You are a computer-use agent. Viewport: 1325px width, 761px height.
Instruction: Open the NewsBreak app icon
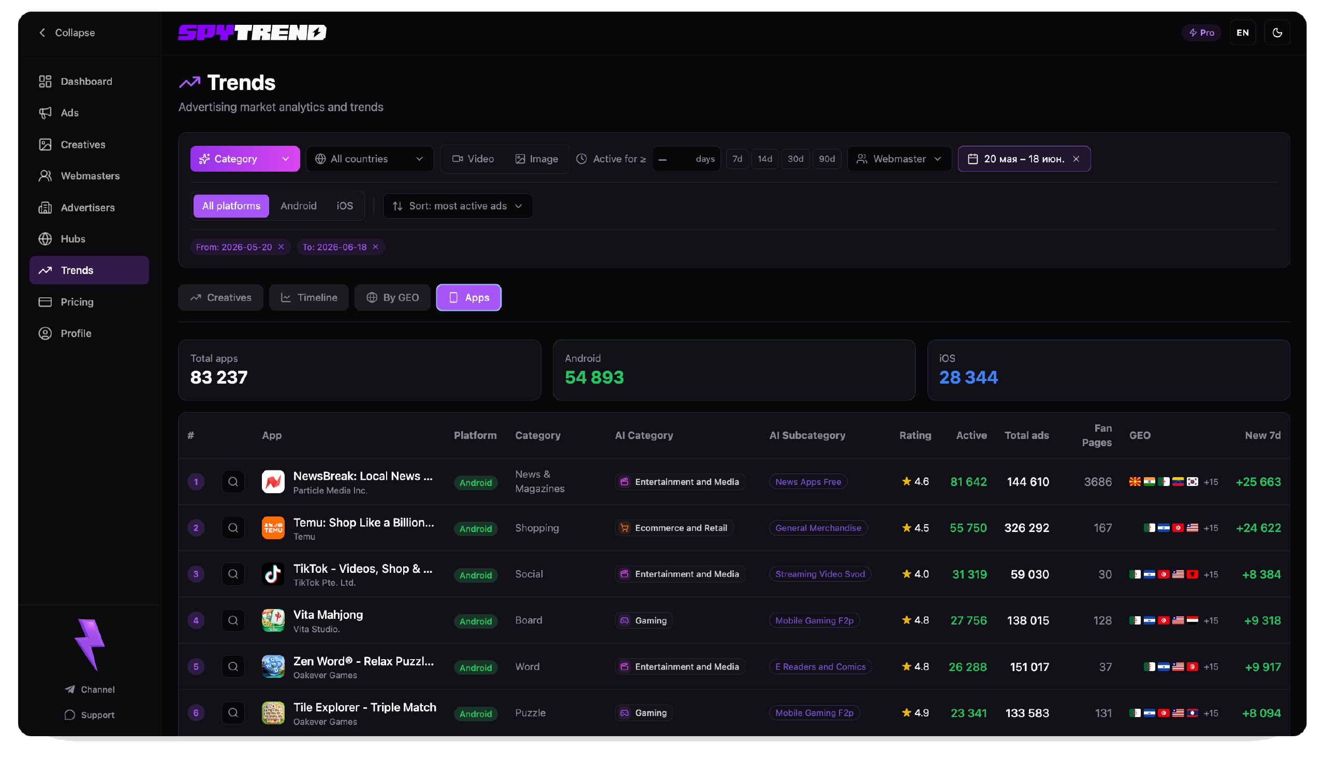coord(273,481)
